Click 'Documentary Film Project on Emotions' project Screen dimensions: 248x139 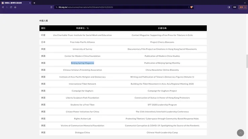tap(162, 49)
